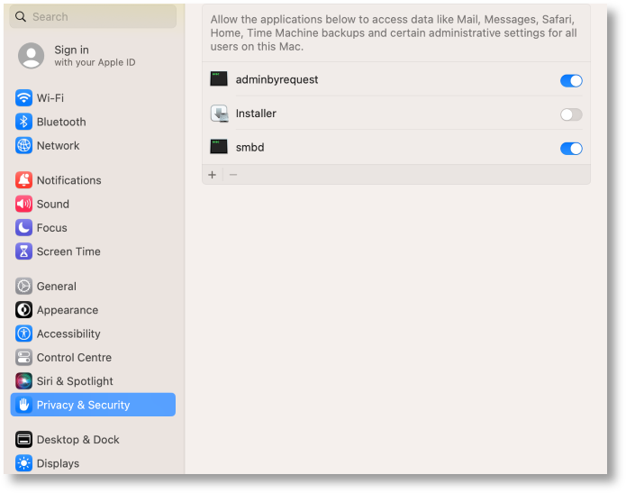Select Accessibility label in sidebar
The width and height of the screenshot is (626, 493).
click(68, 333)
